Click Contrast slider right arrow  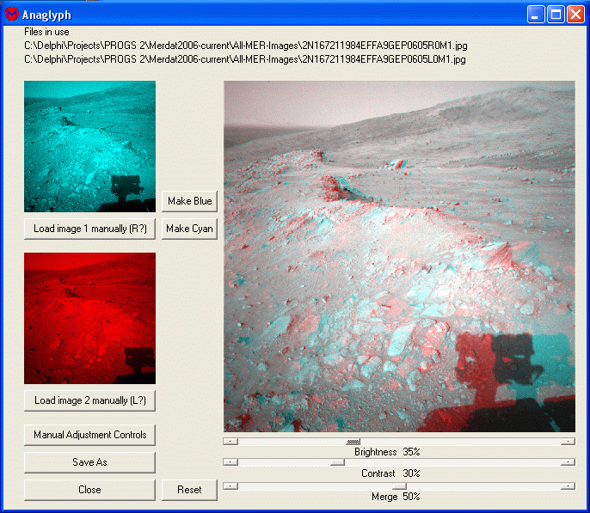(x=568, y=462)
